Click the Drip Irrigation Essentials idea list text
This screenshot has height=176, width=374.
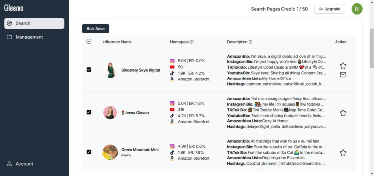[283, 158]
